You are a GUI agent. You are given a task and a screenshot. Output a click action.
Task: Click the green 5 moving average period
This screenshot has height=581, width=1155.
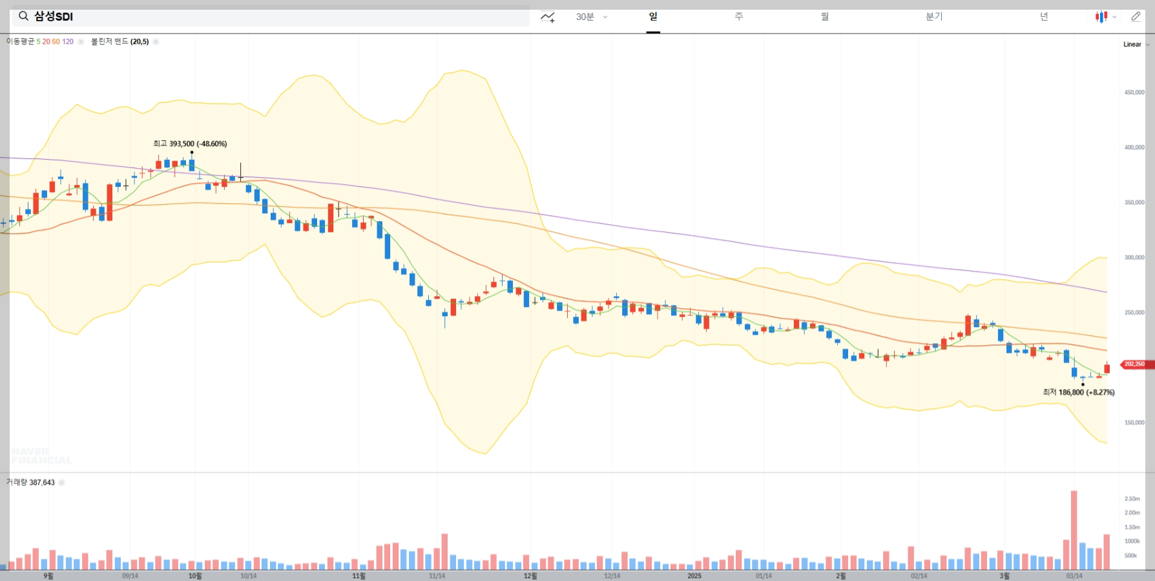(38, 41)
